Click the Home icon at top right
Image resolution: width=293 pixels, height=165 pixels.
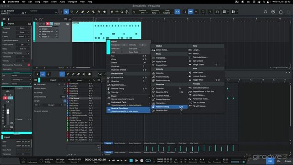click(281, 12)
